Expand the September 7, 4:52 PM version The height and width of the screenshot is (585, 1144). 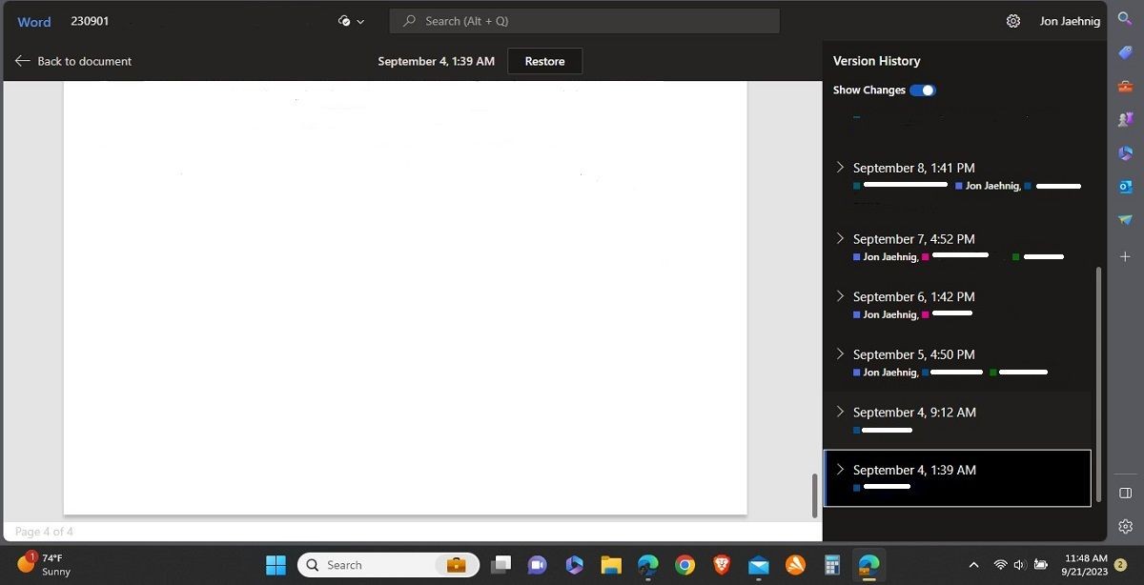(840, 238)
